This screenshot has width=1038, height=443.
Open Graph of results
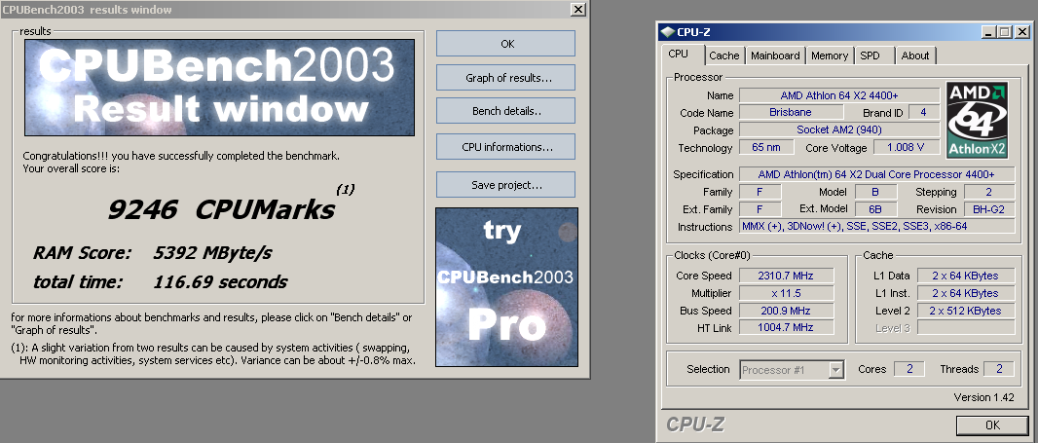tap(505, 78)
